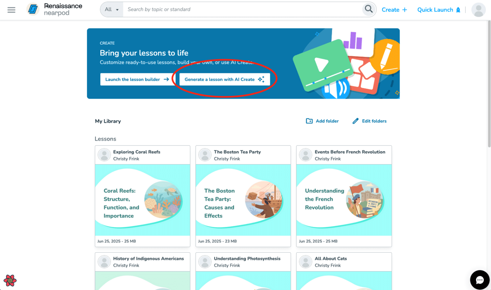
Task: Open The Boston Tea Party lesson thumbnail
Action: tap(243, 200)
